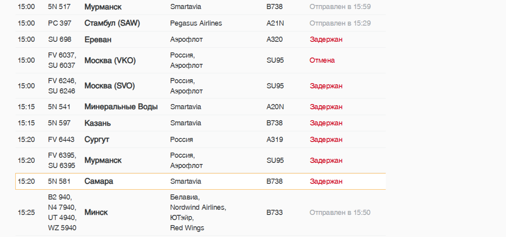
Task: Click "Отправлен в 15:50" status for Минск
Action: click(x=340, y=213)
